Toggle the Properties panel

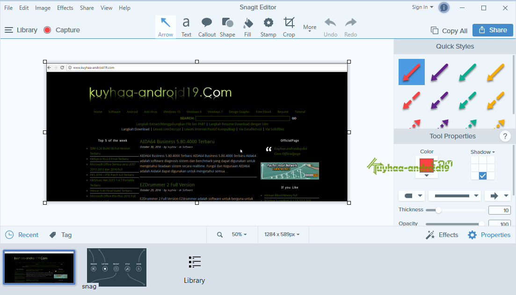489,235
